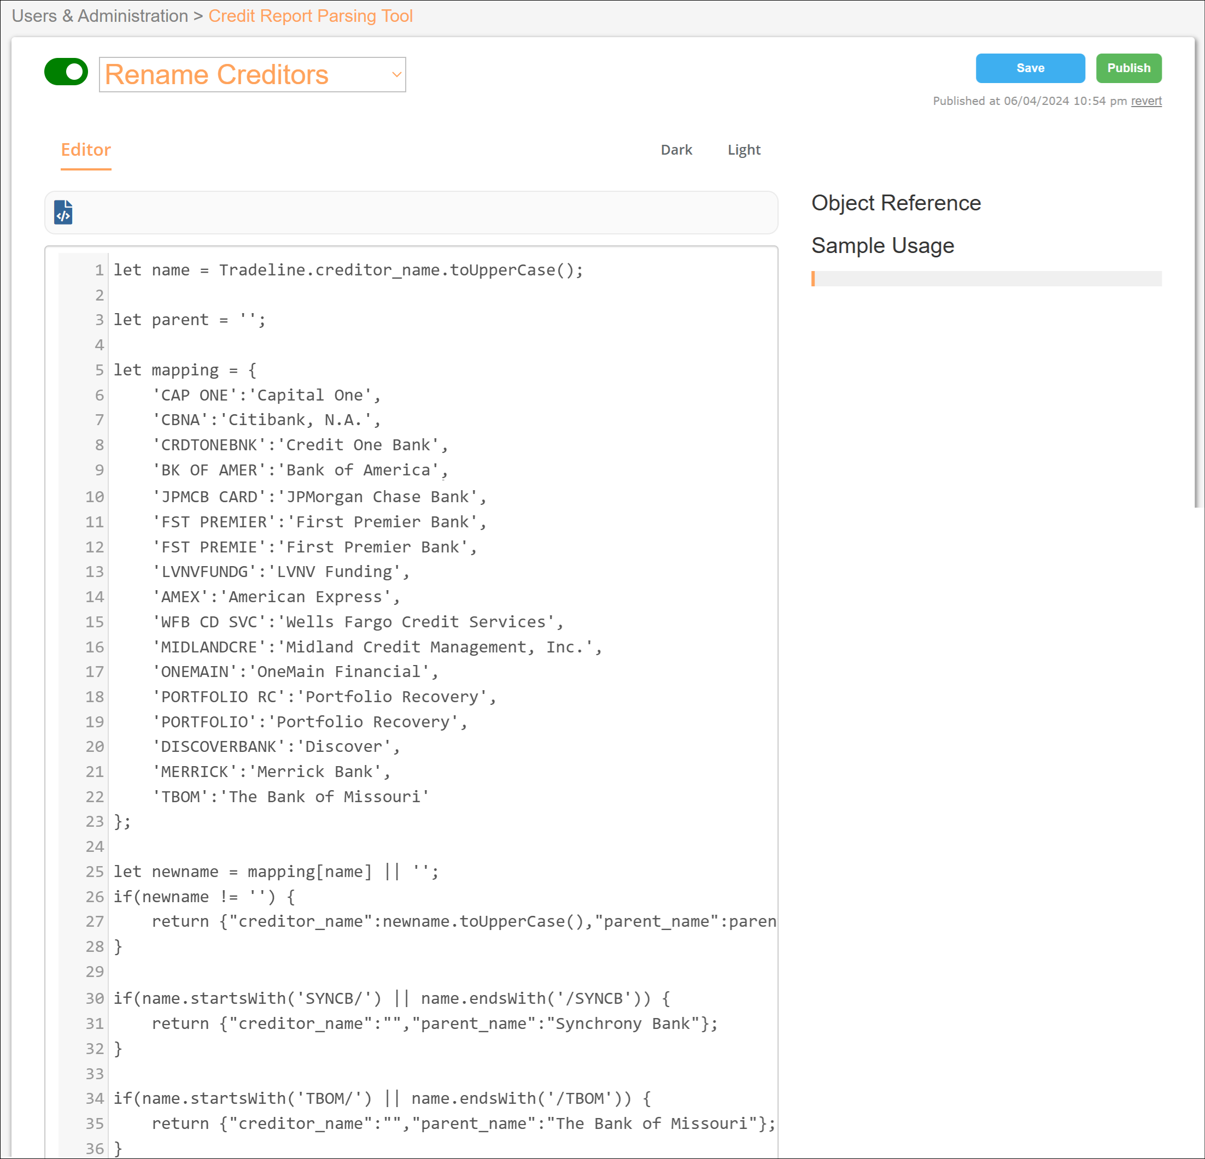Click the 'MIDLANDCRE' Midland Credit Management line
The image size is (1205, 1159).
(x=377, y=648)
